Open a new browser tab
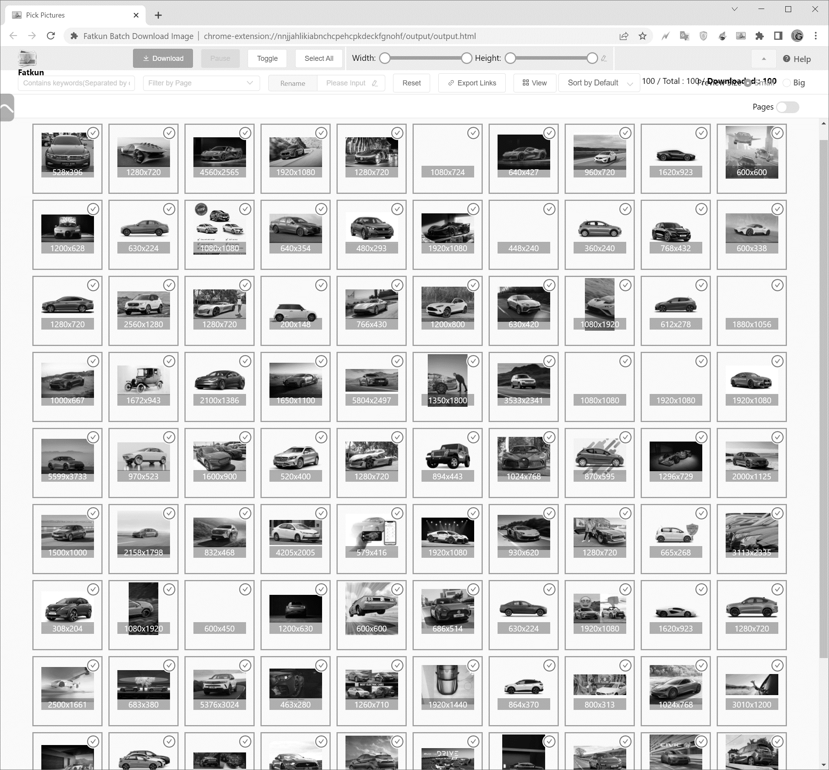The image size is (829, 770). tap(158, 15)
